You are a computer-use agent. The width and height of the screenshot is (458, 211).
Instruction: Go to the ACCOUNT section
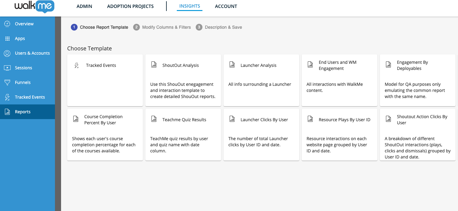pos(226,6)
